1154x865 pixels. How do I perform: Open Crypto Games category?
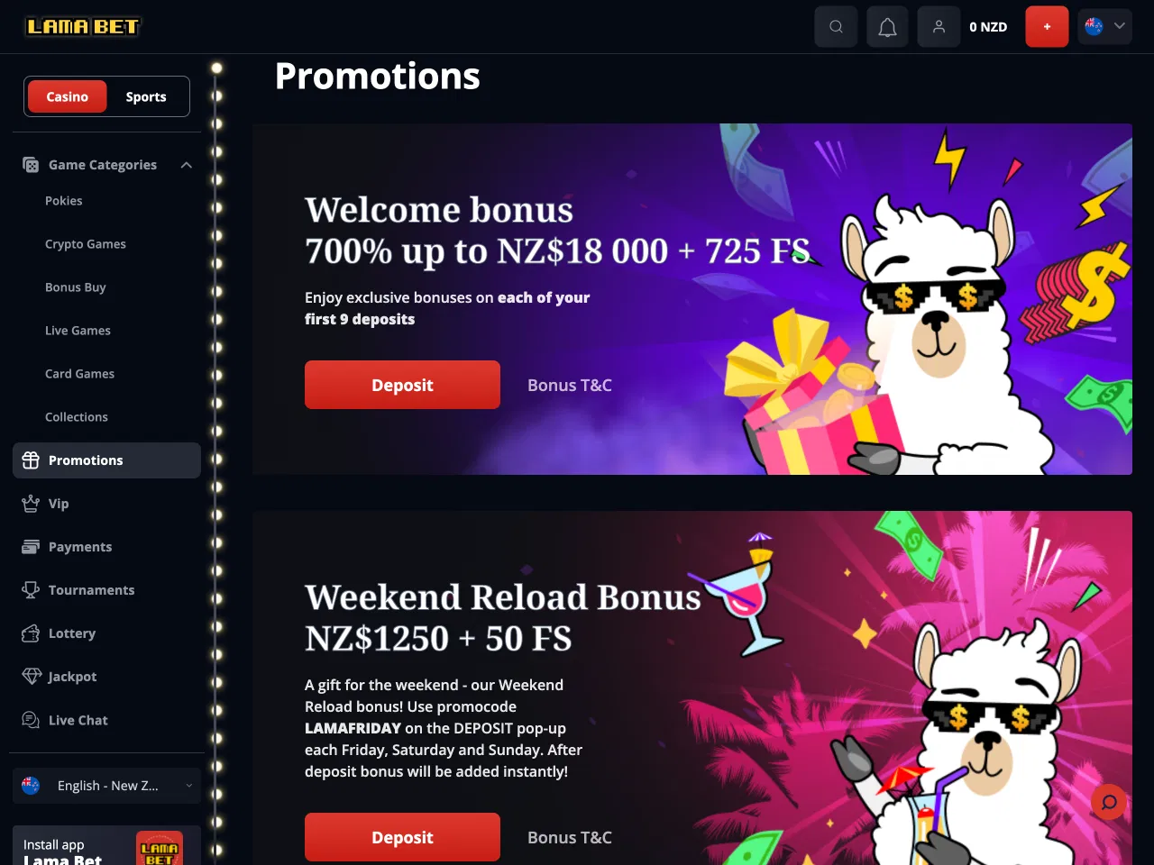click(86, 244)
